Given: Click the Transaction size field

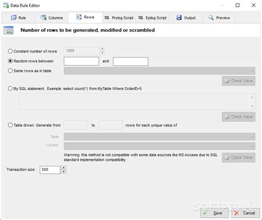Looking at the screenshot, I should (x=50, y=170).
